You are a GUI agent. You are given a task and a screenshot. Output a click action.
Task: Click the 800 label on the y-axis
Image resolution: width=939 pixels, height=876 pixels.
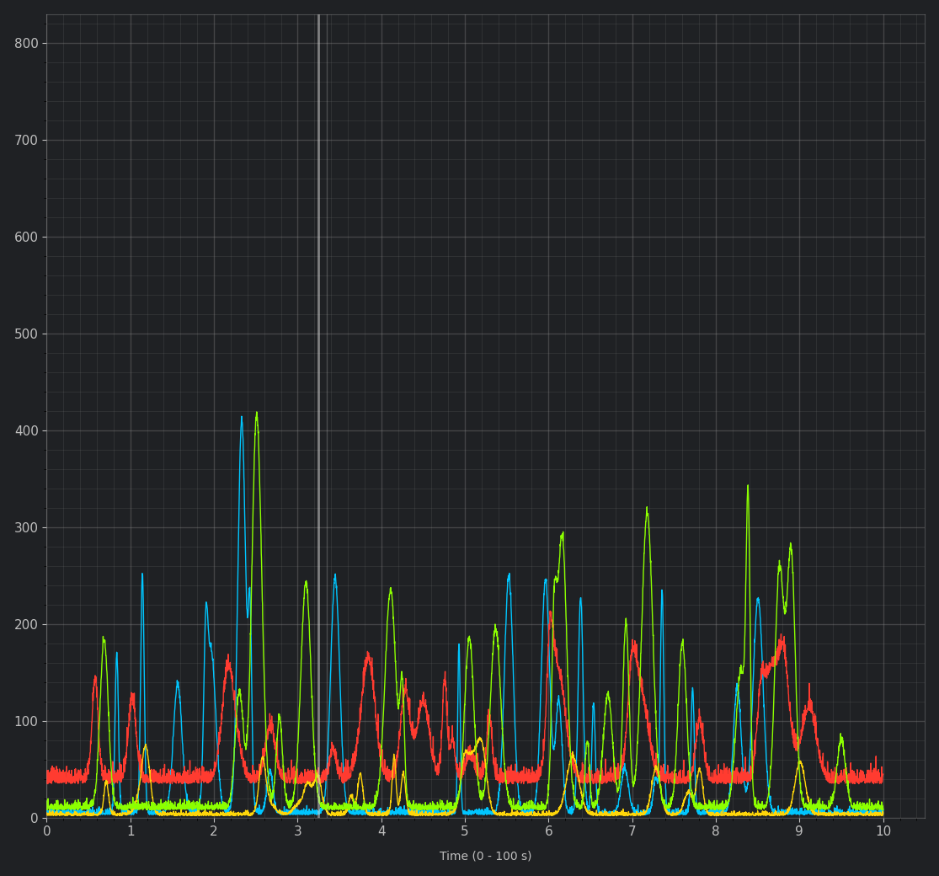click(x=27, y=43)
